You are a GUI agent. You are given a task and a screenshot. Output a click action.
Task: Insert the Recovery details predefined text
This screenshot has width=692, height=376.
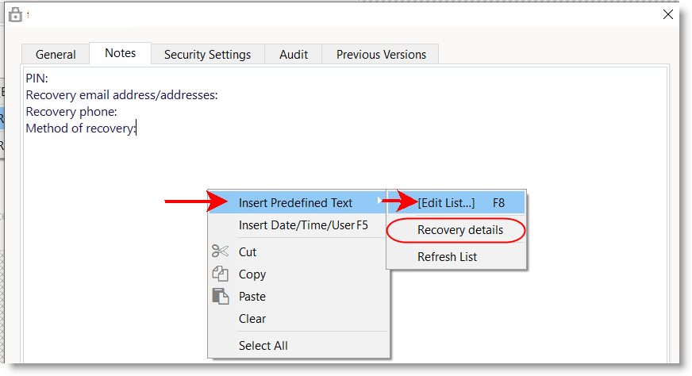point(459,230)
